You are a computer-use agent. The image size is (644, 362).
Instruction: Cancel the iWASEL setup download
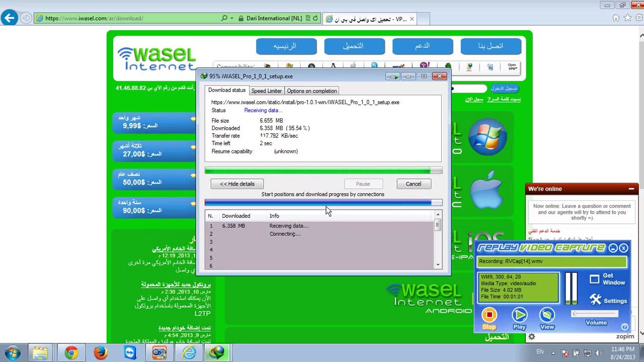click(x=414, y=184)
